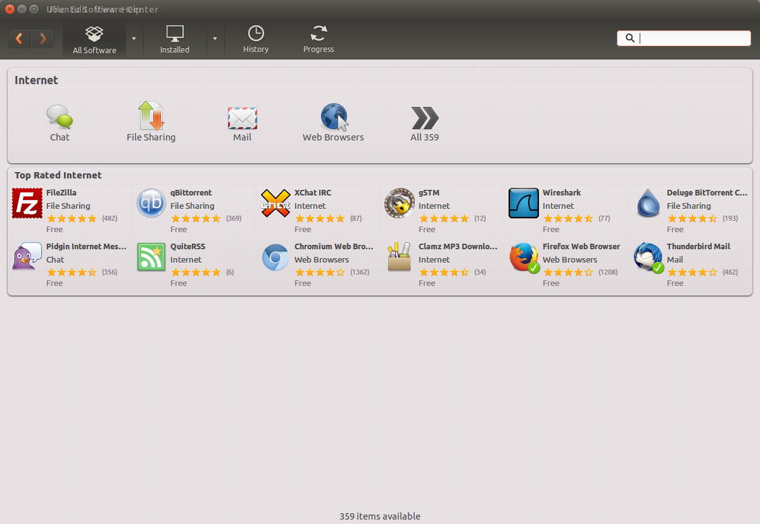The width and height of the screenshot is (760, 524).
Task: Click the Thunderbird Mail title text
Action: point(699,246)
